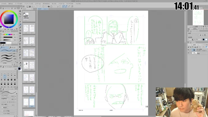Toggle Snap to special ruler in toolbar

66,6
